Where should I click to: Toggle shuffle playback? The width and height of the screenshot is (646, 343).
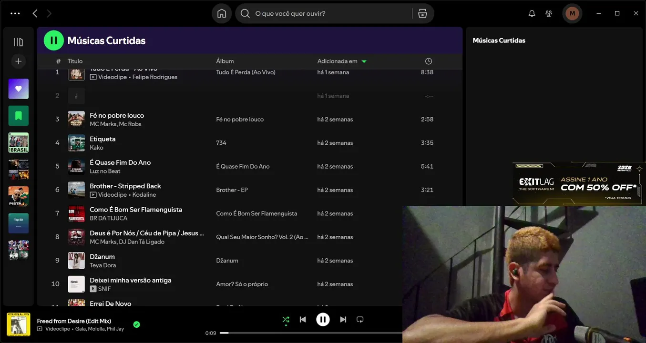pyautogui.click(x=286, y=320)
